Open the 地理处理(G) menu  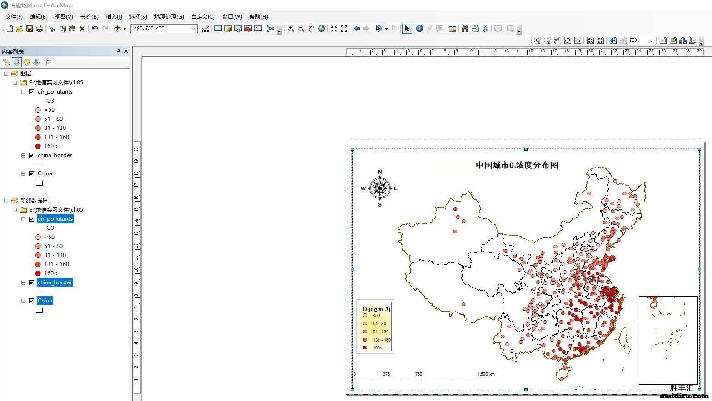point(169,16)
